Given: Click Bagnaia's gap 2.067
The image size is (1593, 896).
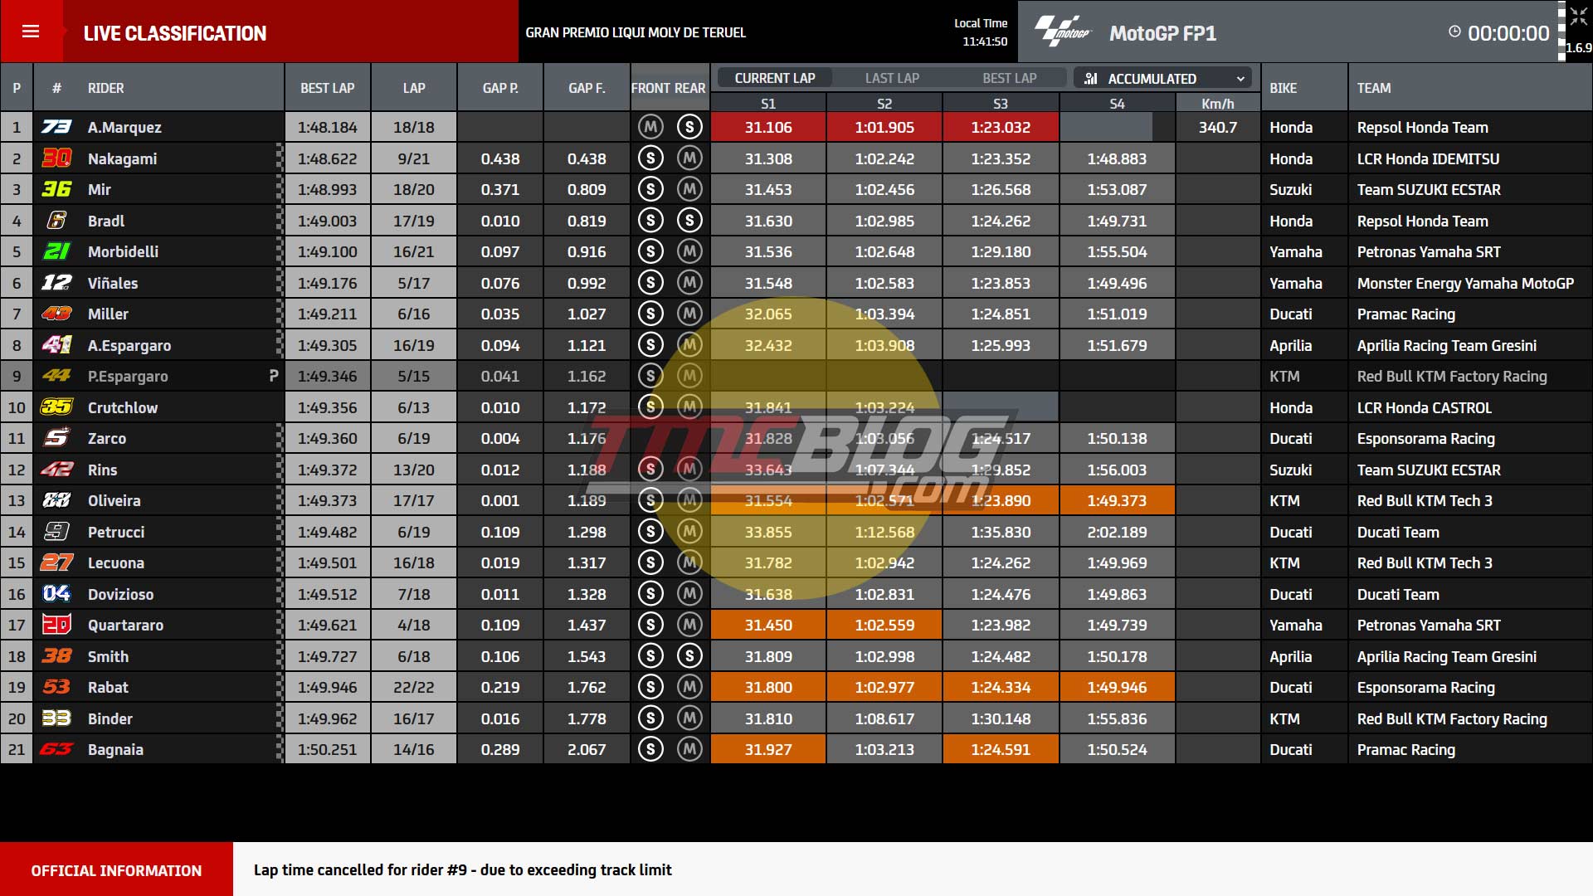Looking at the screenshot, I should (587, 749).
